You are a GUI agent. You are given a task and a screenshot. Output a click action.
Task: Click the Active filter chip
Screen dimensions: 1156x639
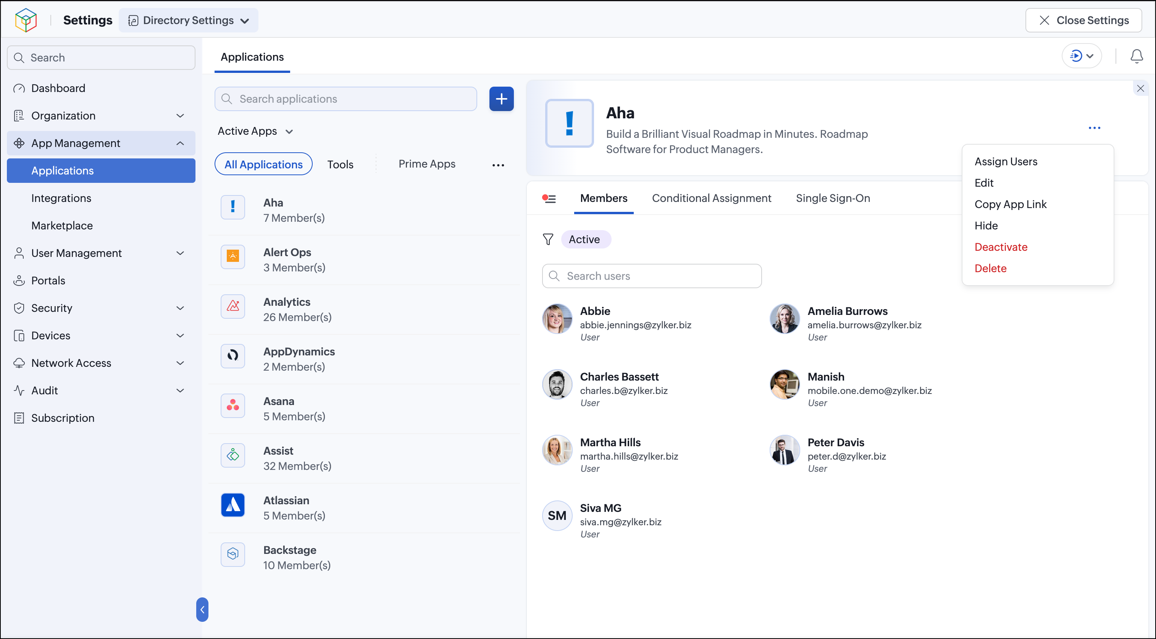(x=586, y=239)
